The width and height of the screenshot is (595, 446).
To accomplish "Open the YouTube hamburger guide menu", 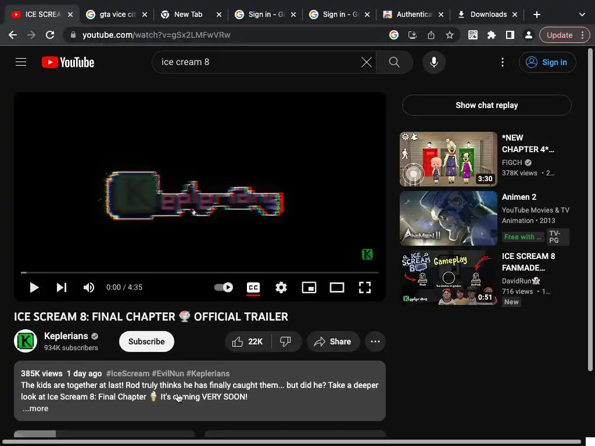I will [21, 62].
